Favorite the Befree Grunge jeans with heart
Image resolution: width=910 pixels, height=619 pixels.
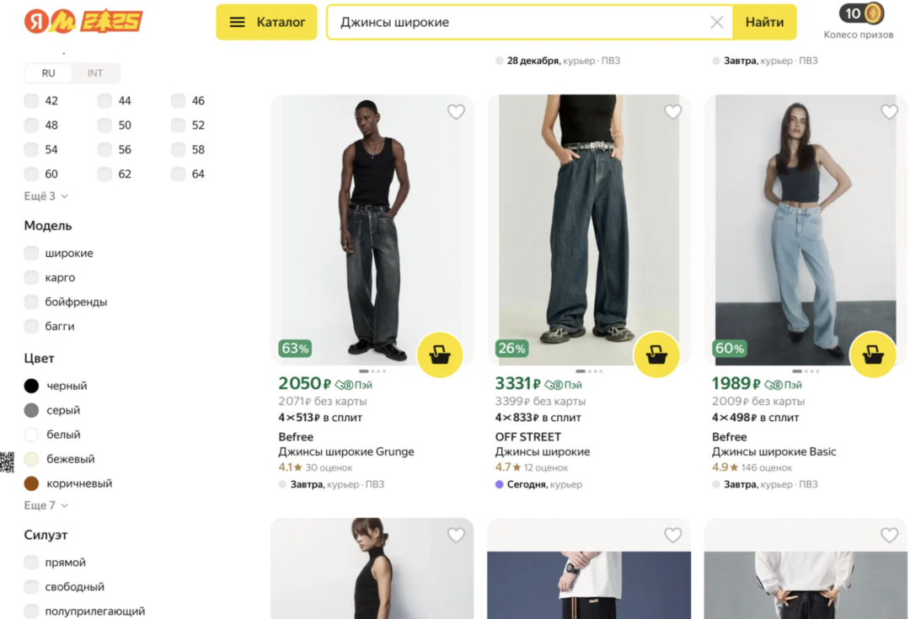point(456,112)
